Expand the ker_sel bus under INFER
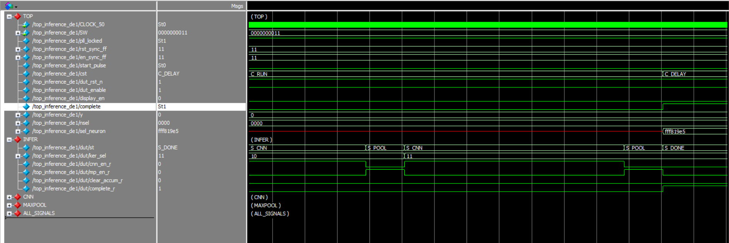The image size is (729, 243). coord(18,156)
